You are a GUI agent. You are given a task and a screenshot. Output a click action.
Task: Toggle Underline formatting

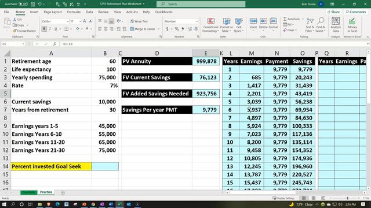(56, 29)
